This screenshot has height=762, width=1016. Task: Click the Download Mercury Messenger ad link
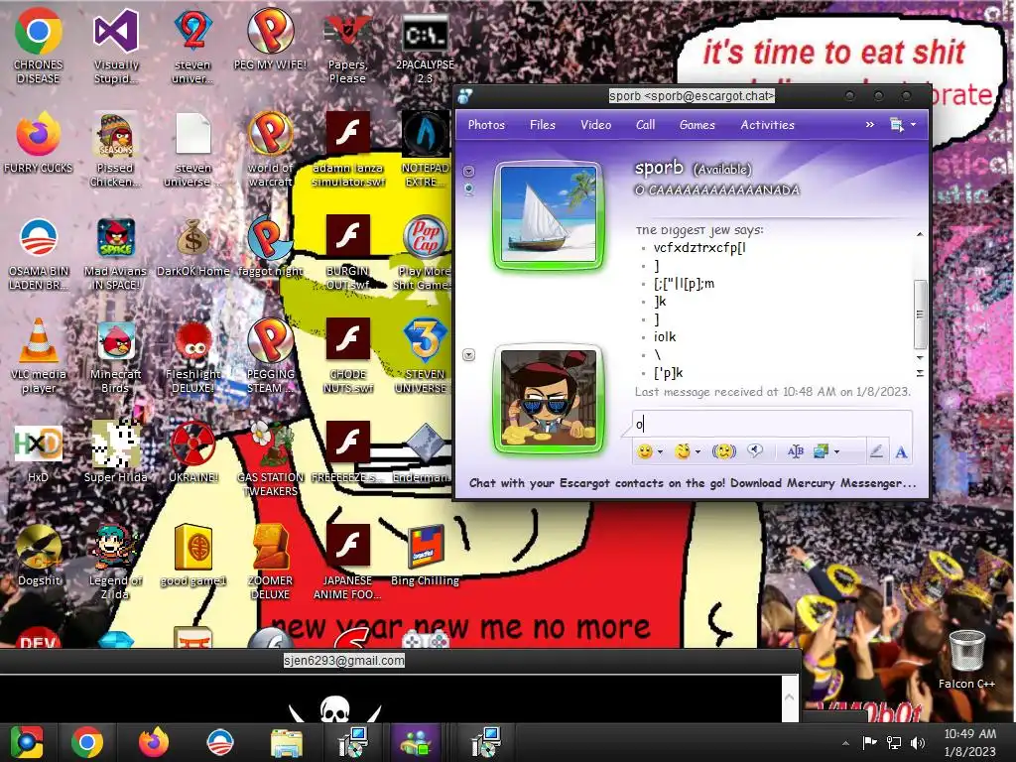(x=693, y=483)
